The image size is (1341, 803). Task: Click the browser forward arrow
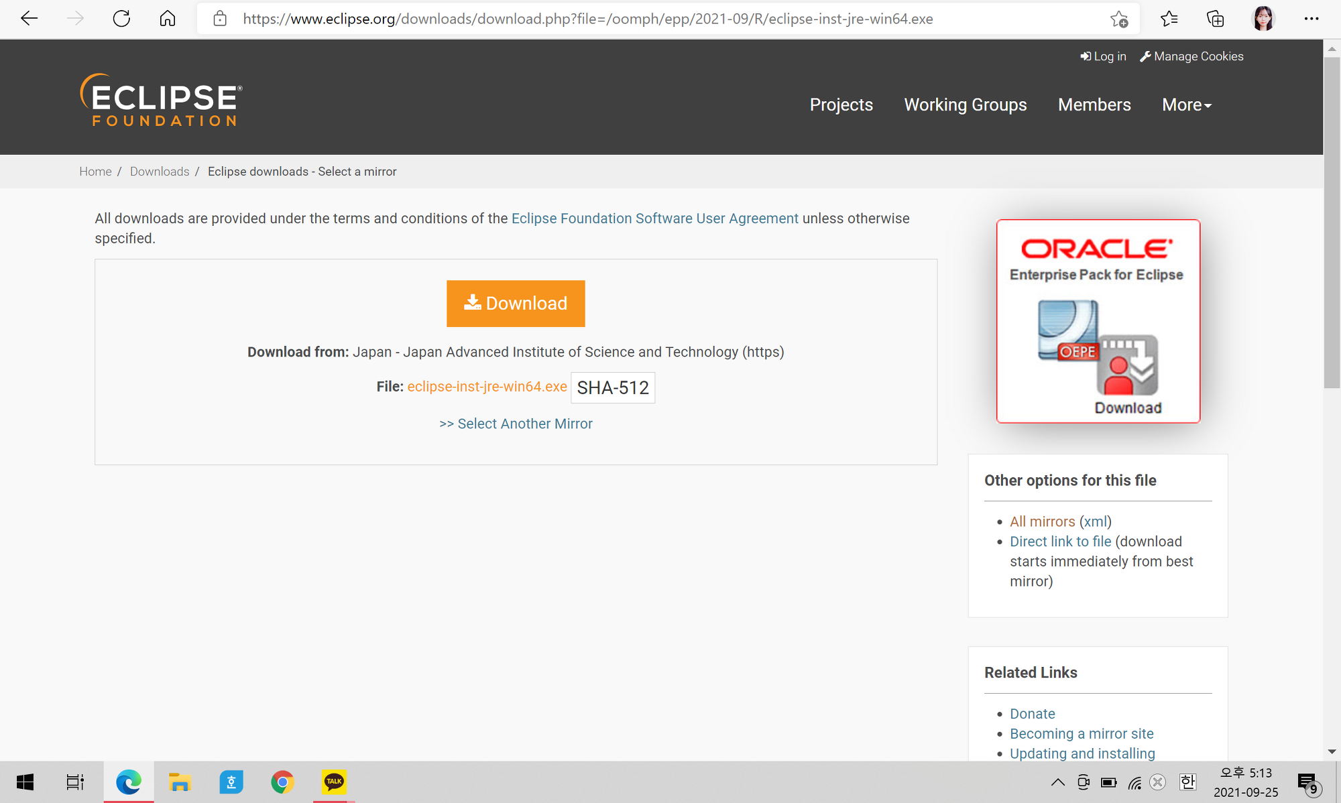pyautogui.click(x=75, y=19)
